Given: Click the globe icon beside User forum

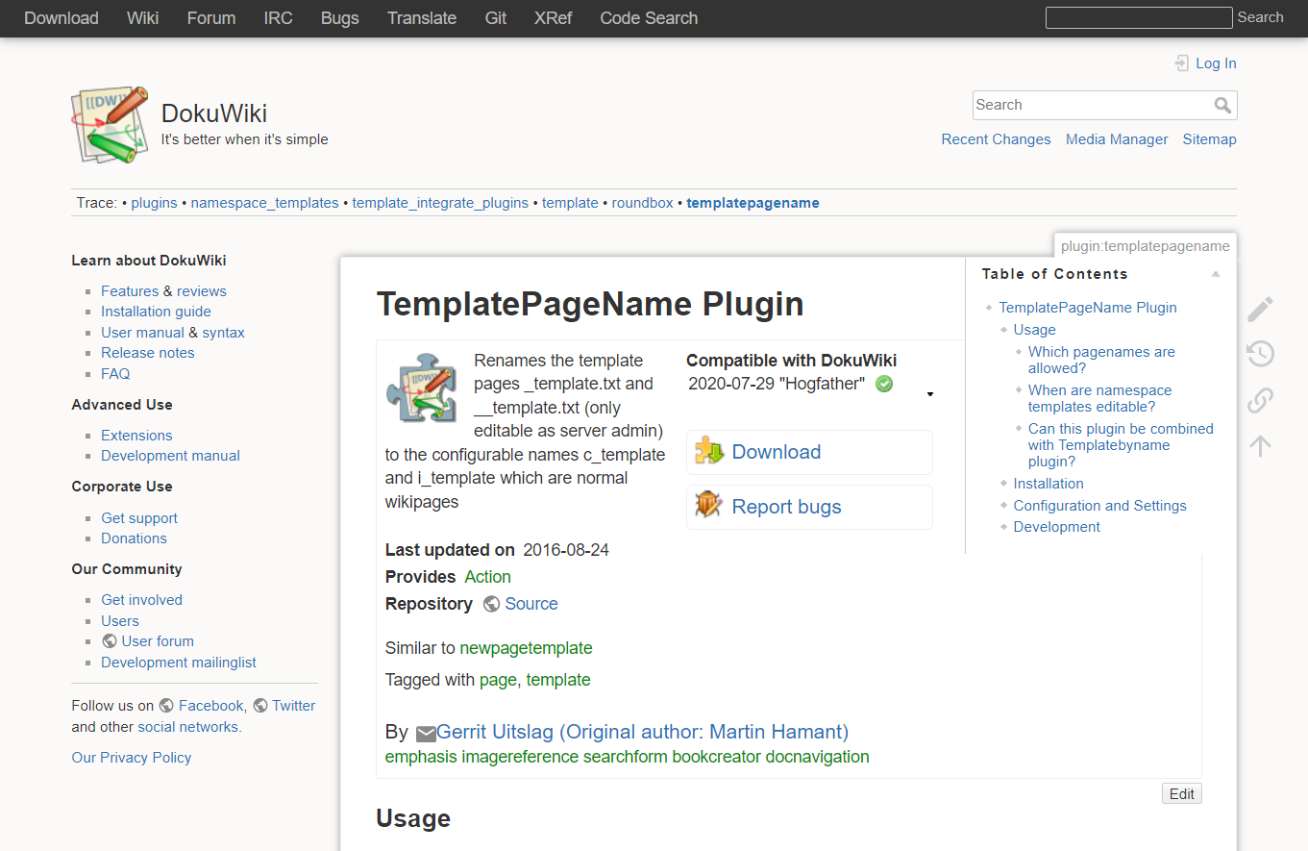Looking at the screenshot, I should pyautogui.click(x=110, y=641).
